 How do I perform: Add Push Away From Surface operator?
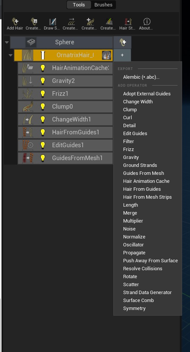pos(150,261)
